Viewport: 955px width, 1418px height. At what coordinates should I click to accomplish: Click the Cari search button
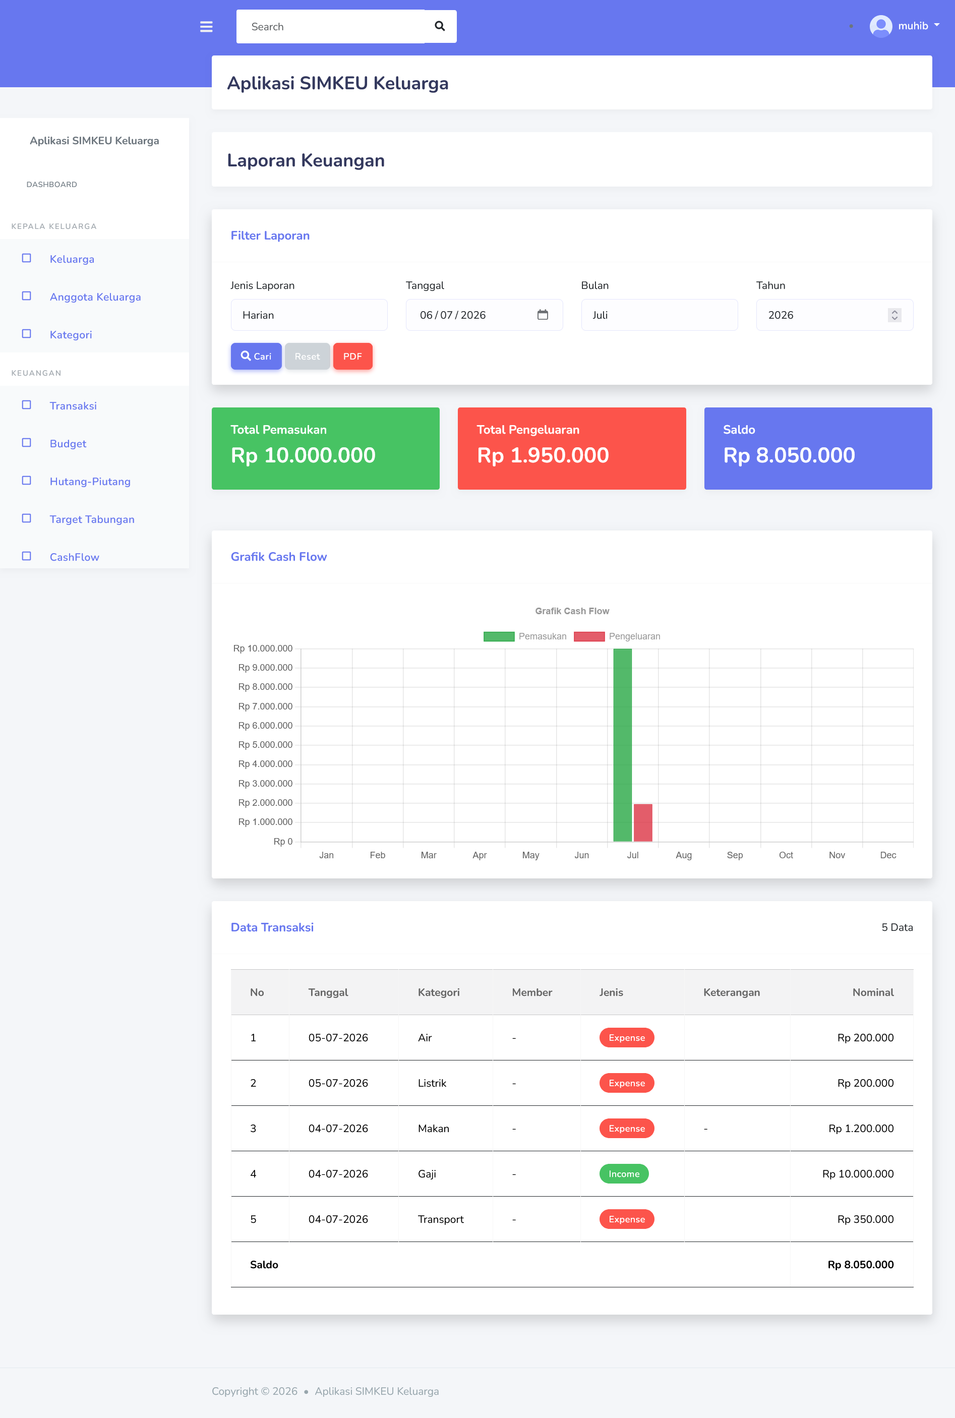point(256,357)
